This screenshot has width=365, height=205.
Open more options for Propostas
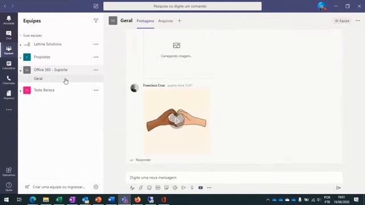[96, 57]
